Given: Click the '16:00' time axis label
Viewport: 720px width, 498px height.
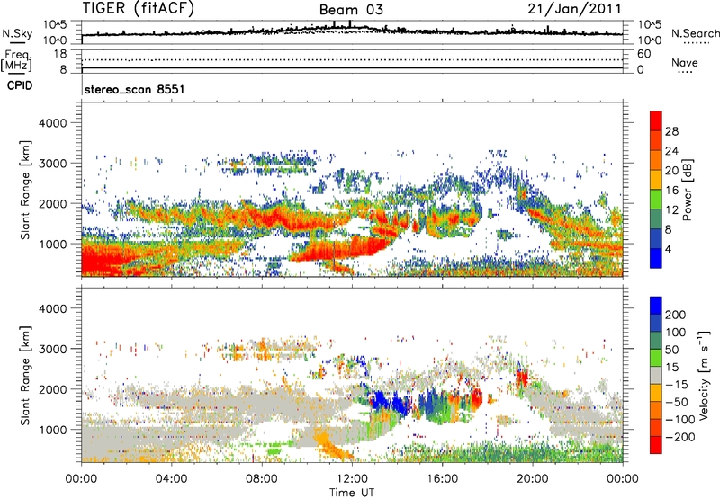Looking at the screenshot, I should pyautogui.click(x=442, y=479).
